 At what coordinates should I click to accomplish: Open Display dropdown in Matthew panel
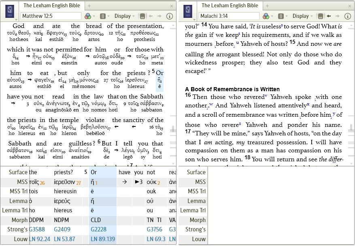125,16
